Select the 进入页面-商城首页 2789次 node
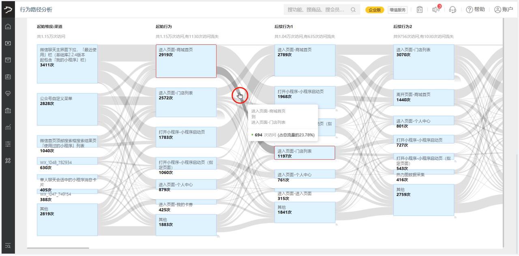 (305, 60)
